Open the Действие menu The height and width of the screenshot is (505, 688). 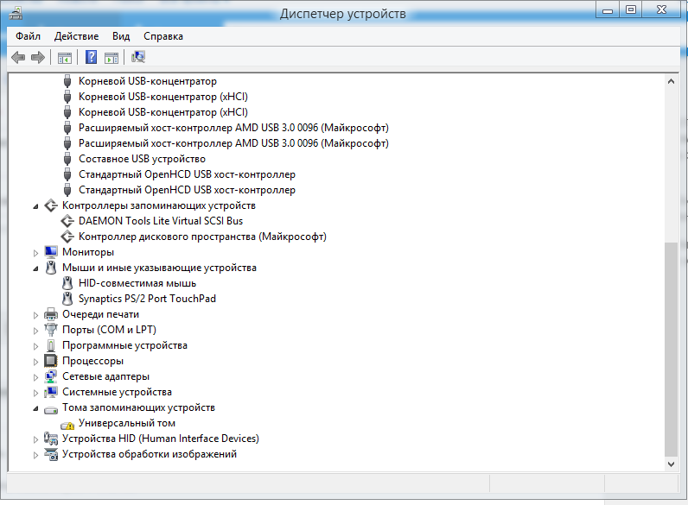[76, 36]
